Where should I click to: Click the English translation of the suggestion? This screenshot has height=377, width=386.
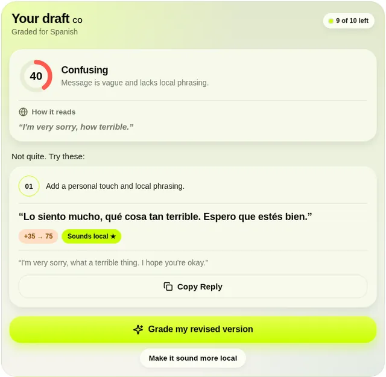113,263
